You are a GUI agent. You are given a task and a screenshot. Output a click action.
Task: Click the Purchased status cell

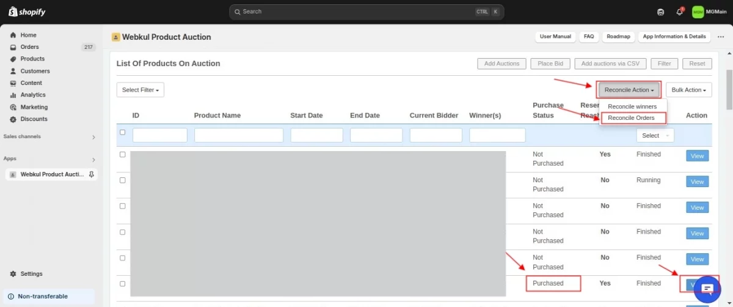(x=553, y=284)
